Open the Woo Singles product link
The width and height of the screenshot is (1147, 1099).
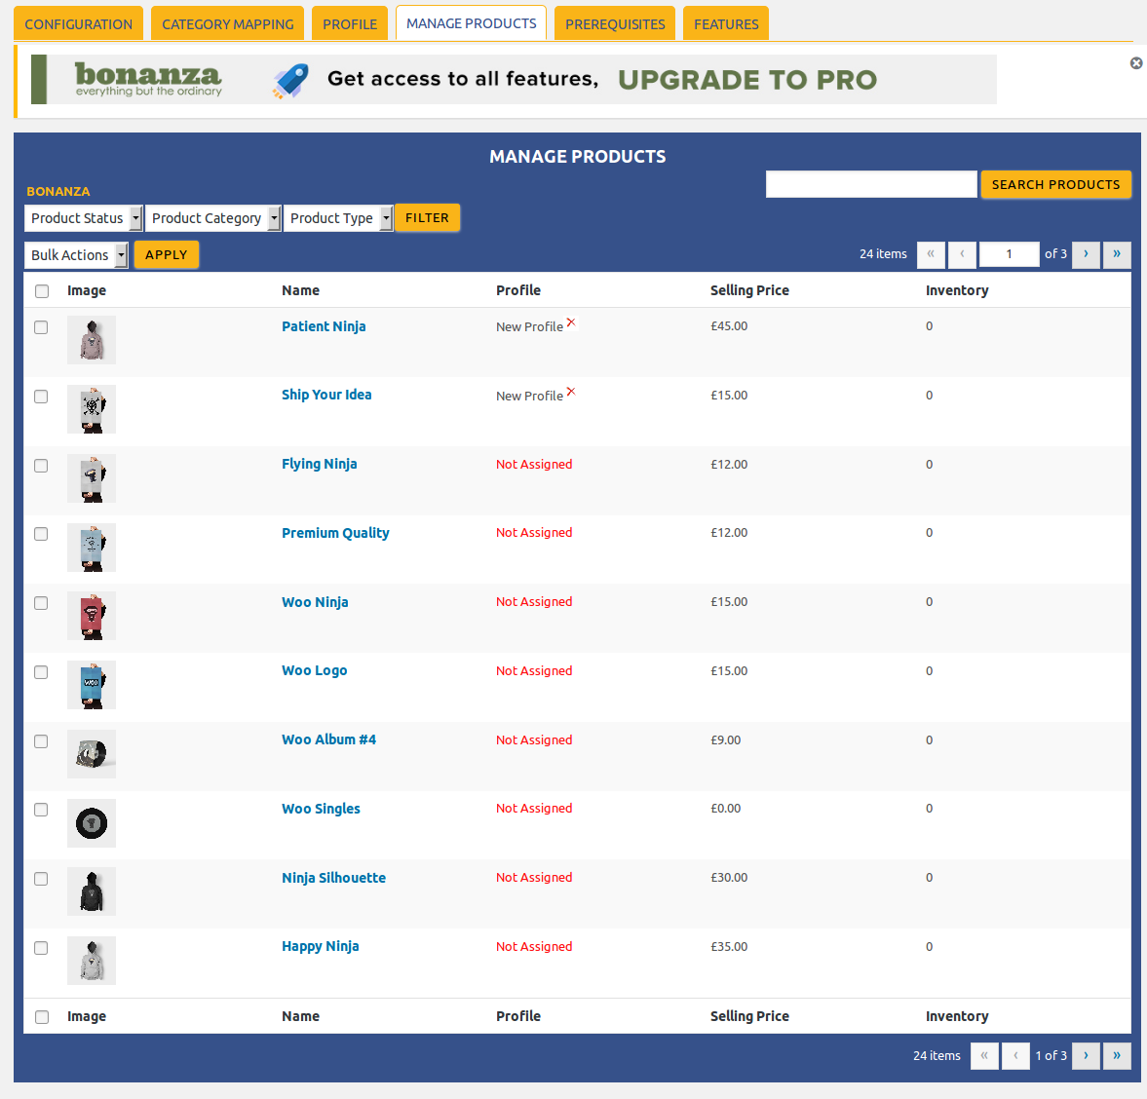[321, 809]
